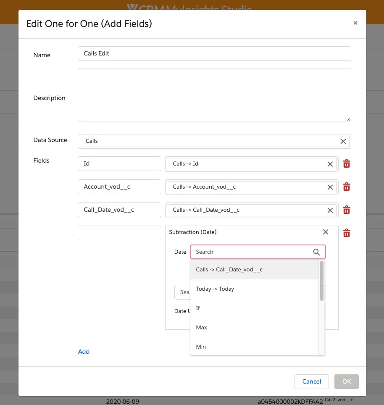The image size is (384, 405).
Task: Click the search magnifier in Date field
Action: (x=317, y=252)
